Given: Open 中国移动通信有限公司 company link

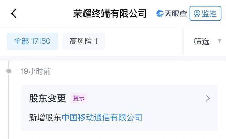Looking at the screenshot, I should coord(102,117).
